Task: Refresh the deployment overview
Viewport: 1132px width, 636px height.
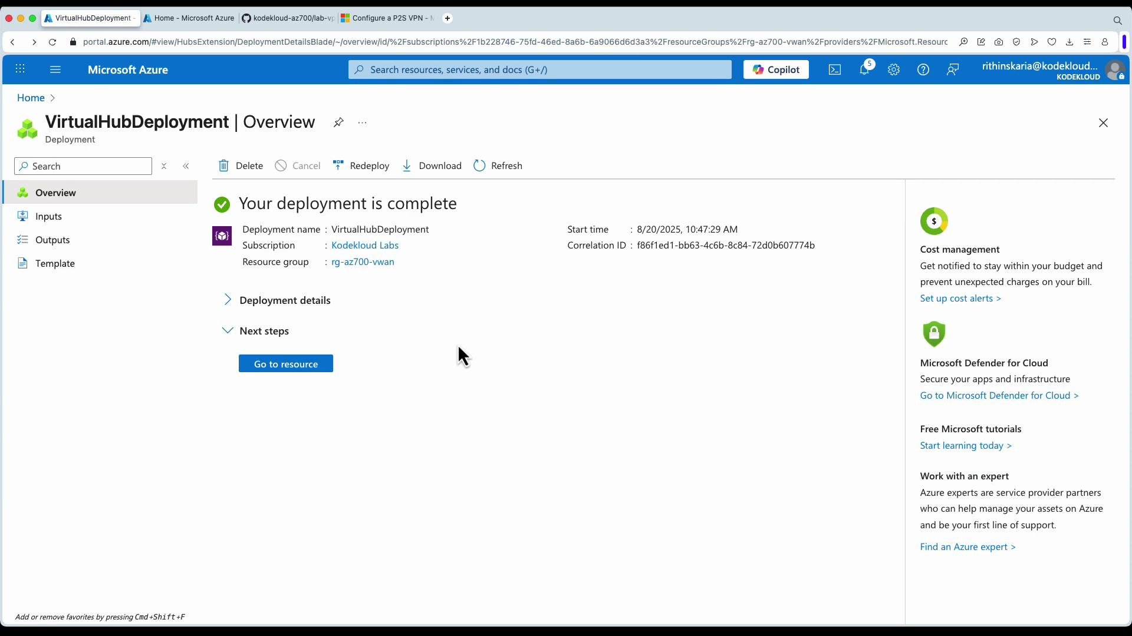Action: tap(498, 165)
